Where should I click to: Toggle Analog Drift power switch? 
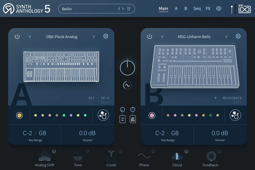[x=54, y=152]
